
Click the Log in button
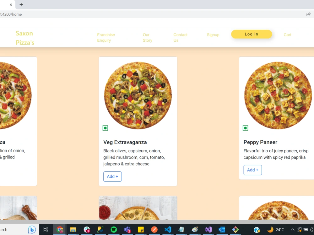coord(251,34)
